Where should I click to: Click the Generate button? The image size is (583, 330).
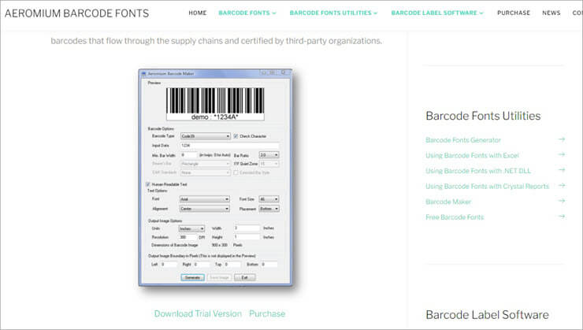[x=192, y=277]
